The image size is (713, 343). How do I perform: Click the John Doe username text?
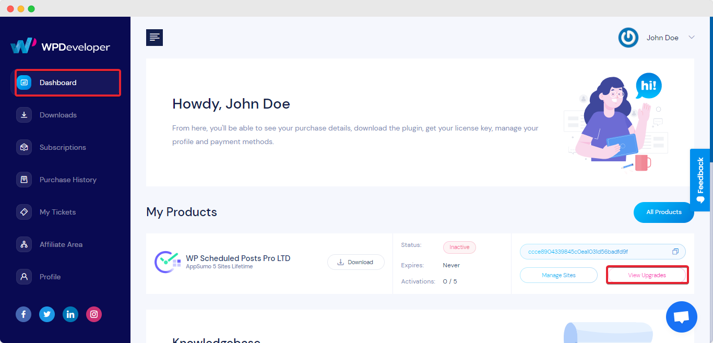662,38
